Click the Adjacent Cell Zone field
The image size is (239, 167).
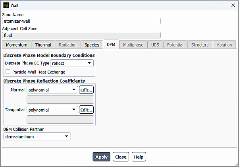point(81,35)
